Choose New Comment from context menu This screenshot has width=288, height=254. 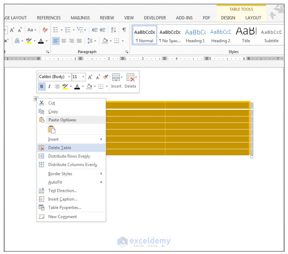pyautogui.click(x=71, y=217)
